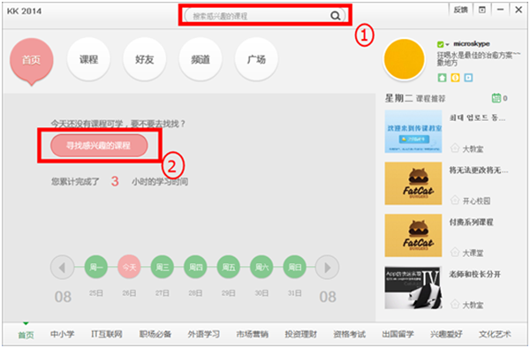Select 周三 day circle

(163, 268)
